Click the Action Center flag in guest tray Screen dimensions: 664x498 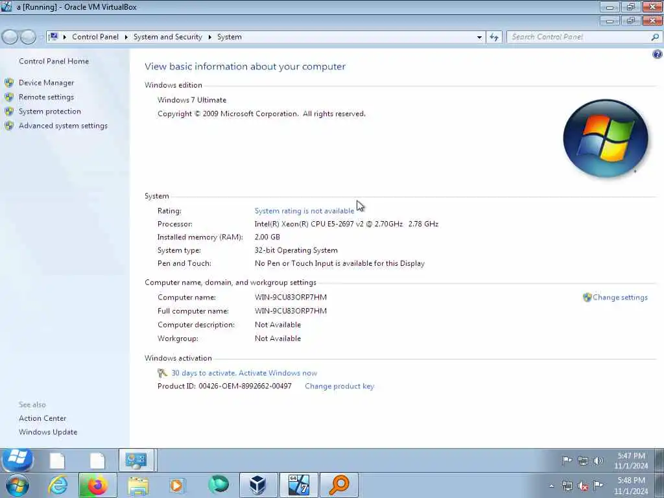[x=567, y=460]
